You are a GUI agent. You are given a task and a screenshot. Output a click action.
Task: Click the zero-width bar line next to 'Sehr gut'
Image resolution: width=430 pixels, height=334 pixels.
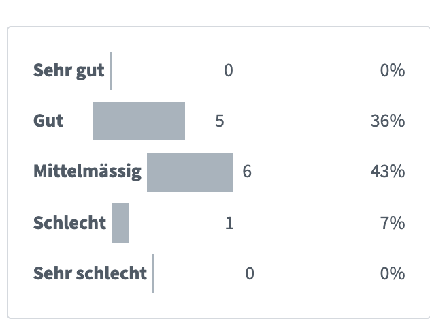[x=111, y=71]
